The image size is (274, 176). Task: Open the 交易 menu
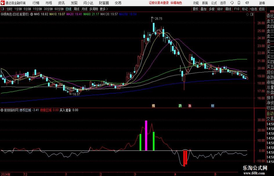point(118,3)
